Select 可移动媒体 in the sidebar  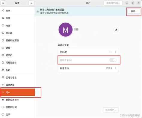[x=17, y=62]
